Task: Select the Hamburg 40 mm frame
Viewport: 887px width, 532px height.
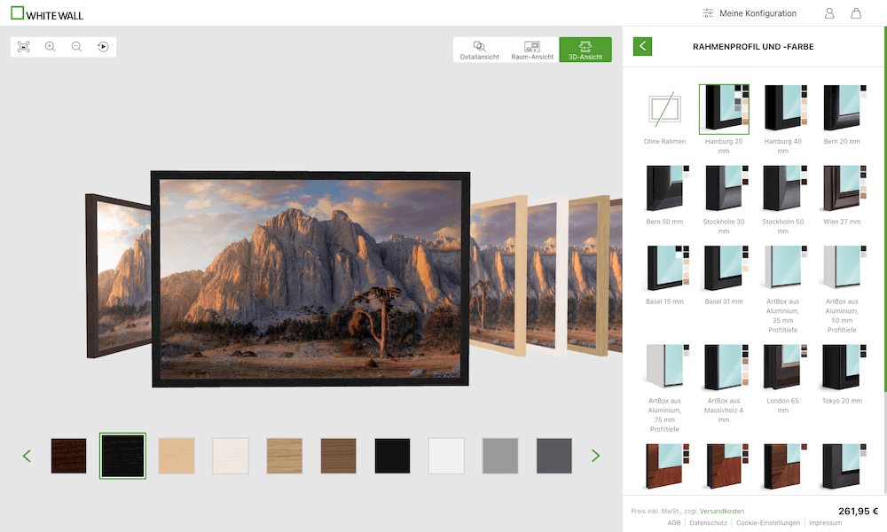Action: click(x=783, y=120)
